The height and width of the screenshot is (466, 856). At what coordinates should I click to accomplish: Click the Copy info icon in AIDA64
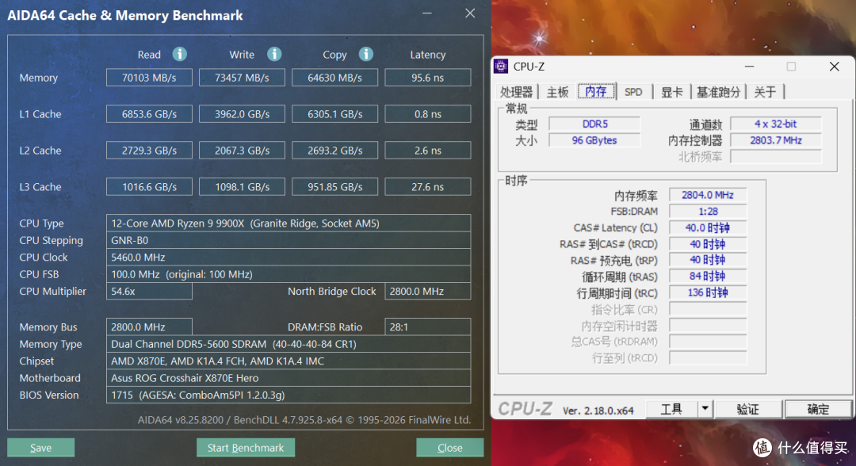[x=365, y=54]
